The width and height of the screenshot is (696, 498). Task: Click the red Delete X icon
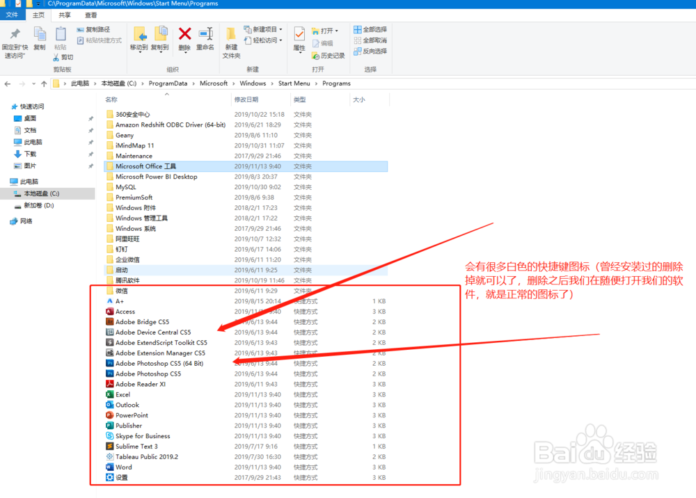(184, 33)
